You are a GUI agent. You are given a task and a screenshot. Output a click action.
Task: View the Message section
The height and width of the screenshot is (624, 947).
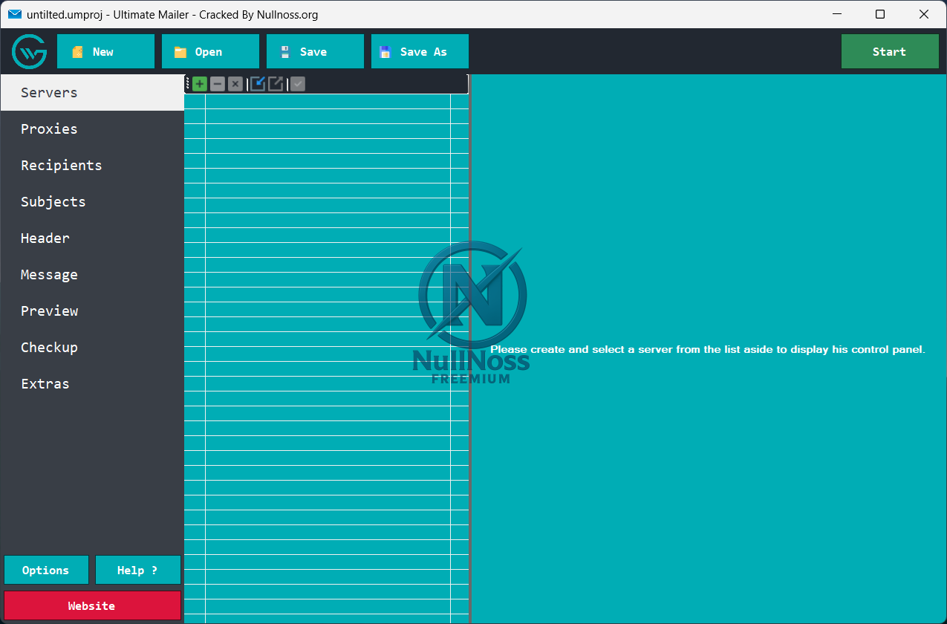[x=49, y=274]
